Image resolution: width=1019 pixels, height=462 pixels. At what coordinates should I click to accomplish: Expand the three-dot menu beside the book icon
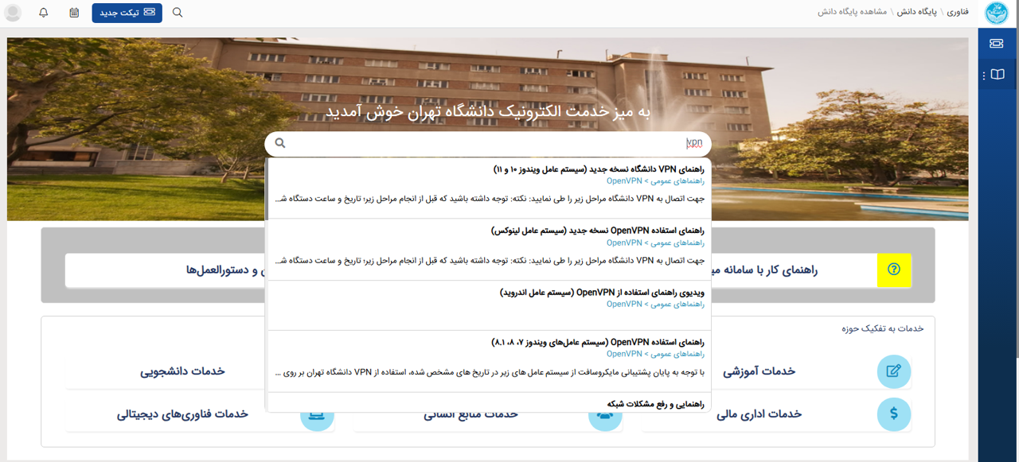click(984, 76)
